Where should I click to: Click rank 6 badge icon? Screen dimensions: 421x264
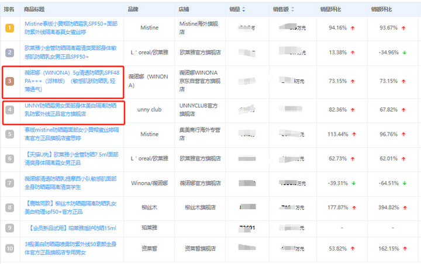point(10,158)
